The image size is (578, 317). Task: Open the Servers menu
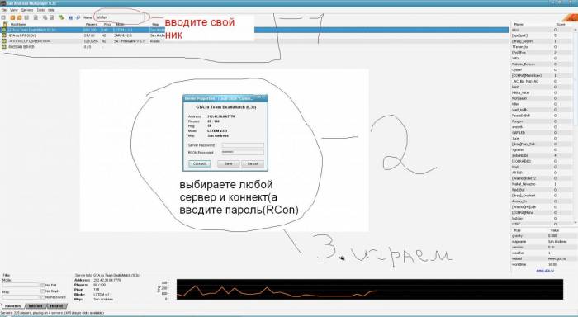[27, 10]
